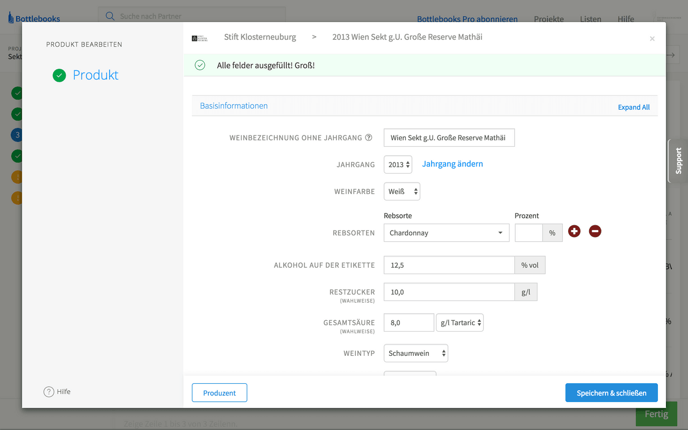The height and width of the screenshot is (430, 688).
Task: Click the Weinbezeichnung name input field
Action: coord(449,138)
